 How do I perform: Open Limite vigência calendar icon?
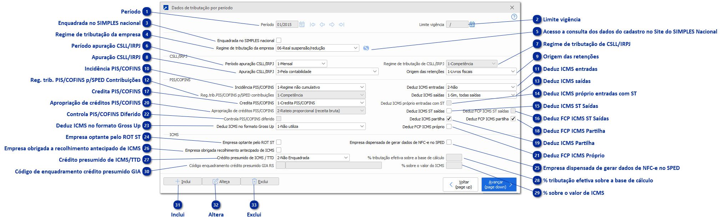point(472,24)
